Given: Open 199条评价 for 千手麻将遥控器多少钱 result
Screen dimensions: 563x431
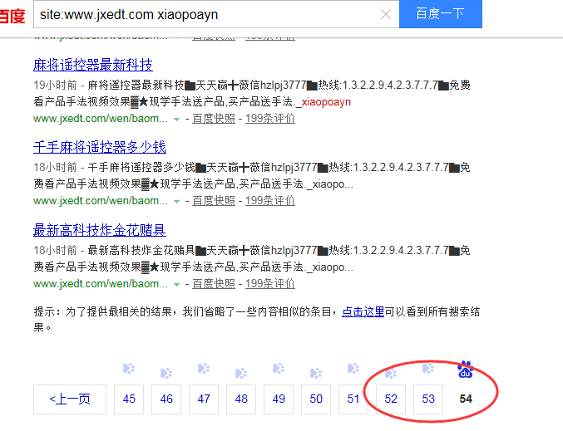Looking at the screenshot, I should [270, 201].
